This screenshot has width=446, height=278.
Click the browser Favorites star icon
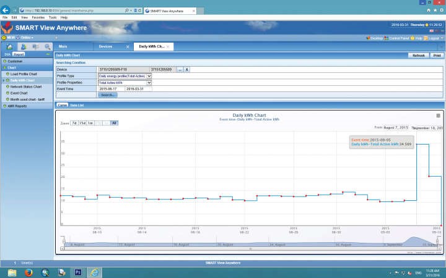point(435,11)
